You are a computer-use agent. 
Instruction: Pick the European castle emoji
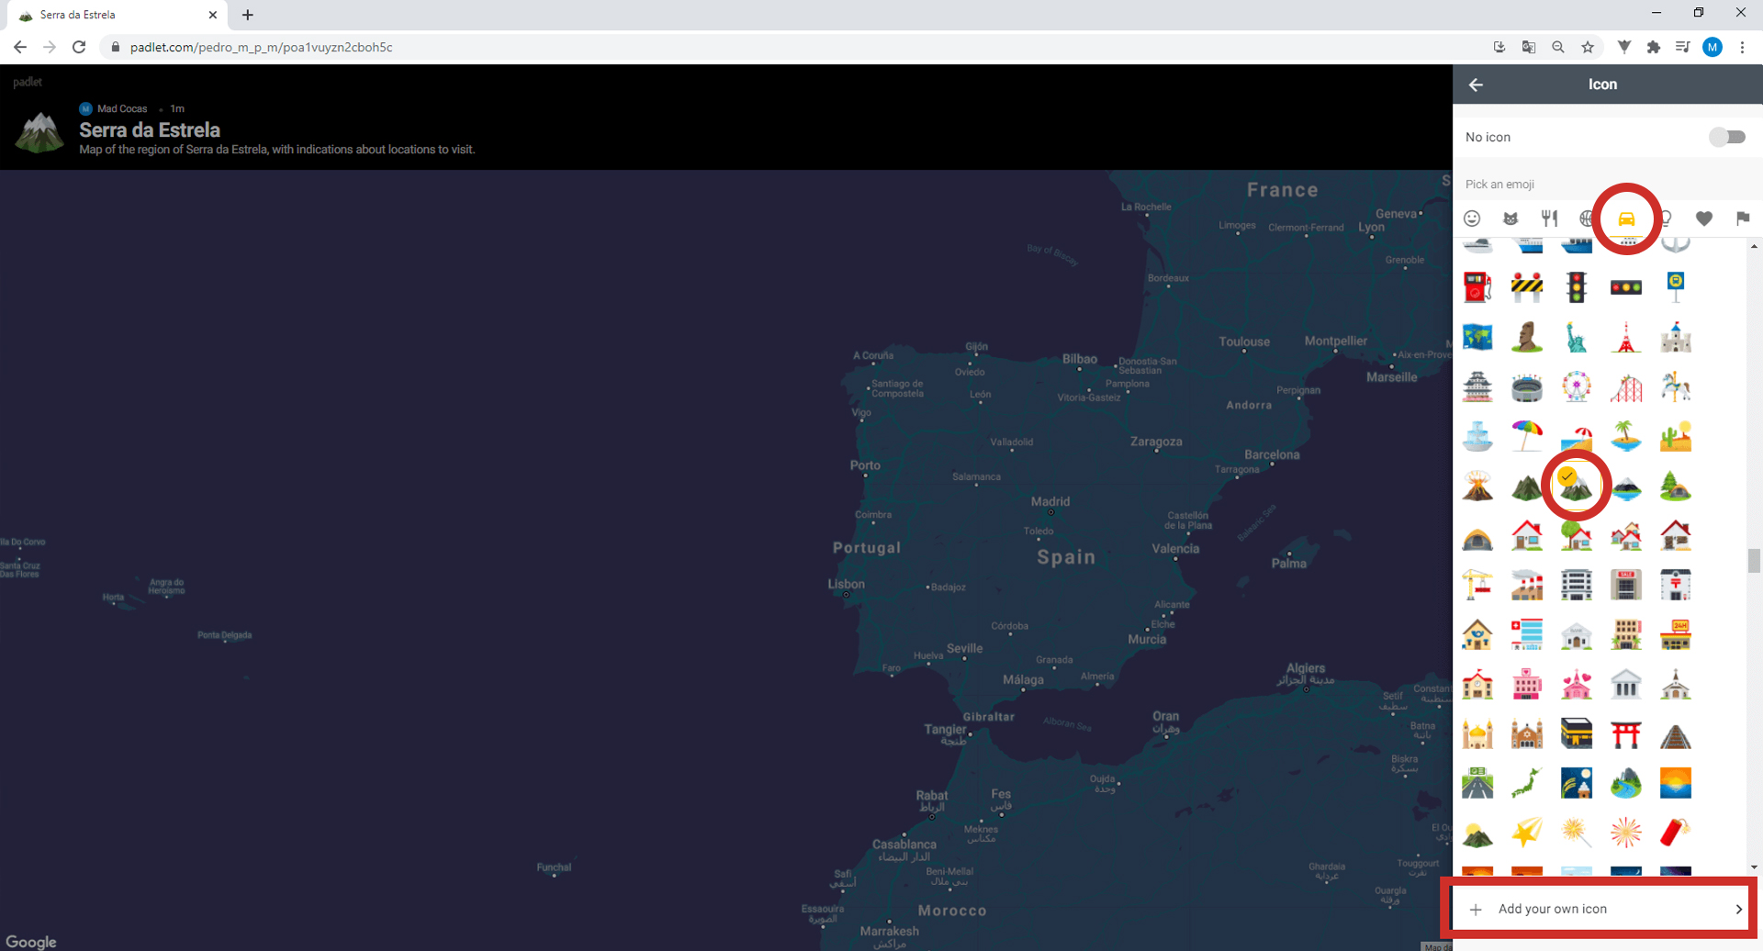pos(1676,337)
